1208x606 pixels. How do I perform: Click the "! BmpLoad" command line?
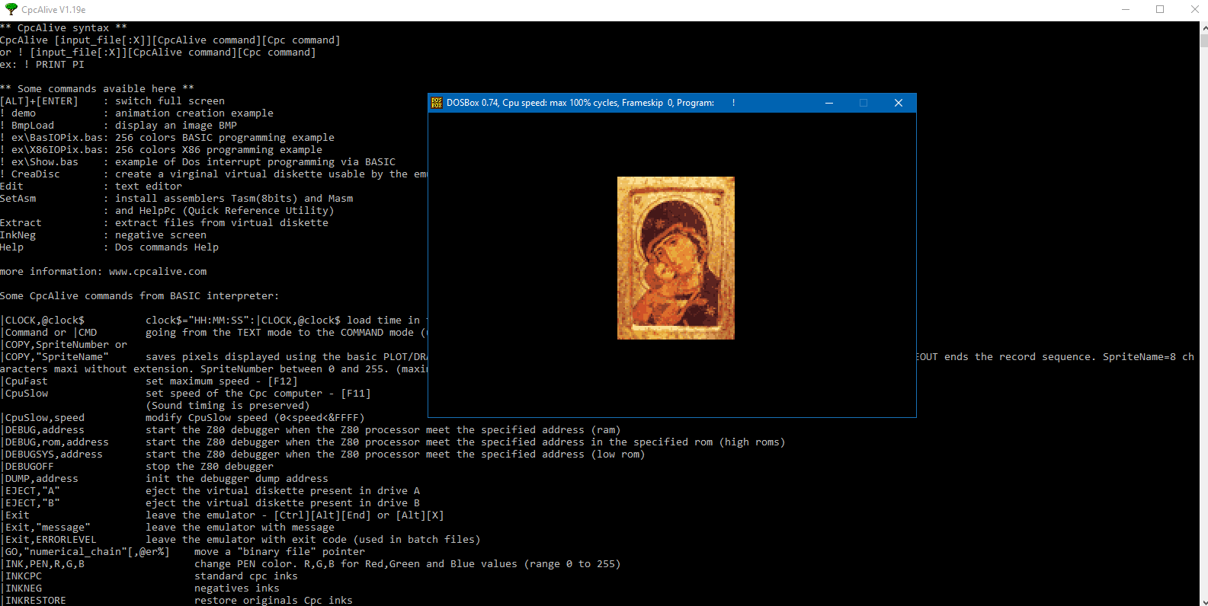point(27,126)
